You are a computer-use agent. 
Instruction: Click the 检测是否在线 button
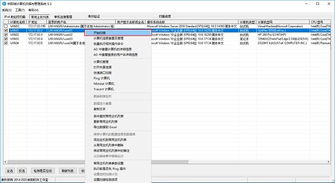point(43,171)
